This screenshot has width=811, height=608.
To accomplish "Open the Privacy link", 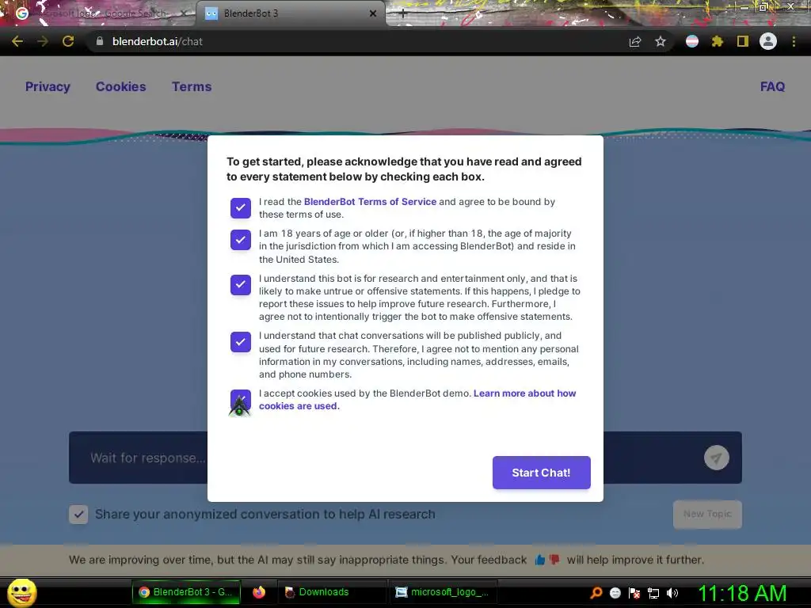I will (x=48, y=86).
